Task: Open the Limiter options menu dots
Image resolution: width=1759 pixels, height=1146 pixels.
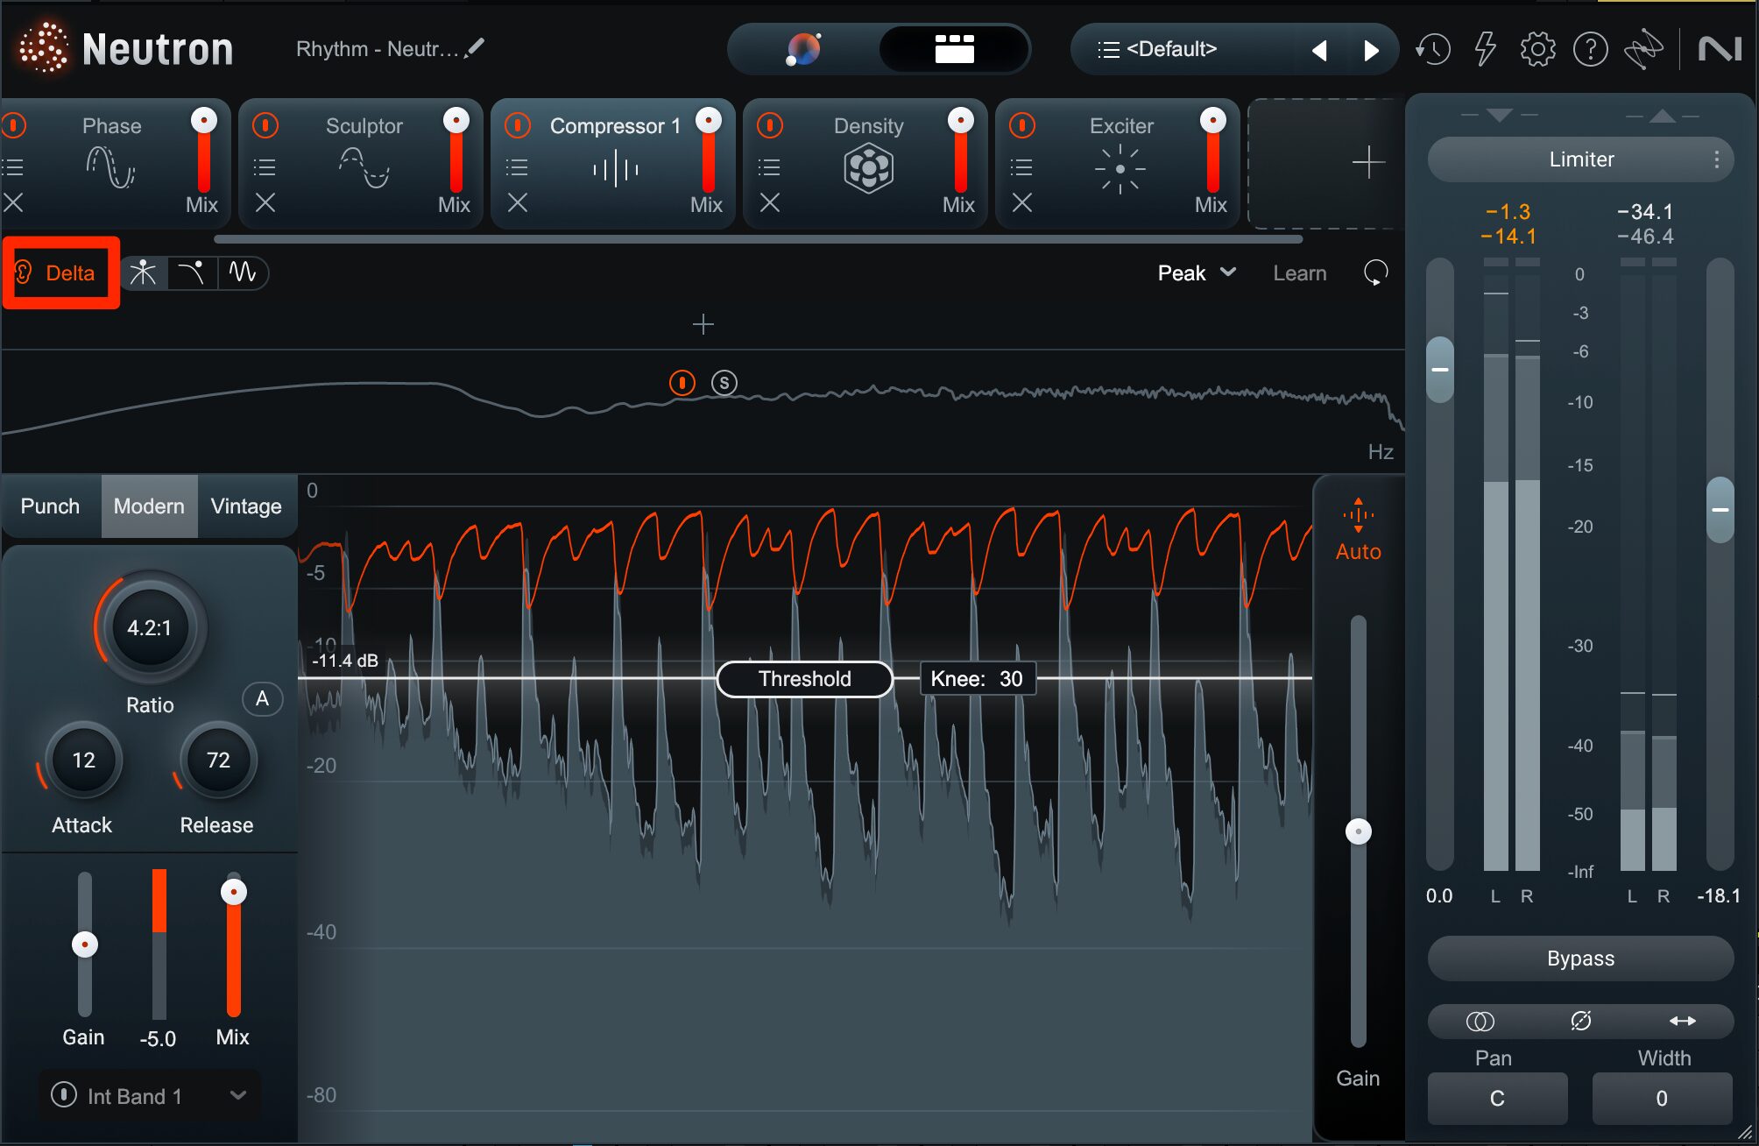Action: (1716, 159)
